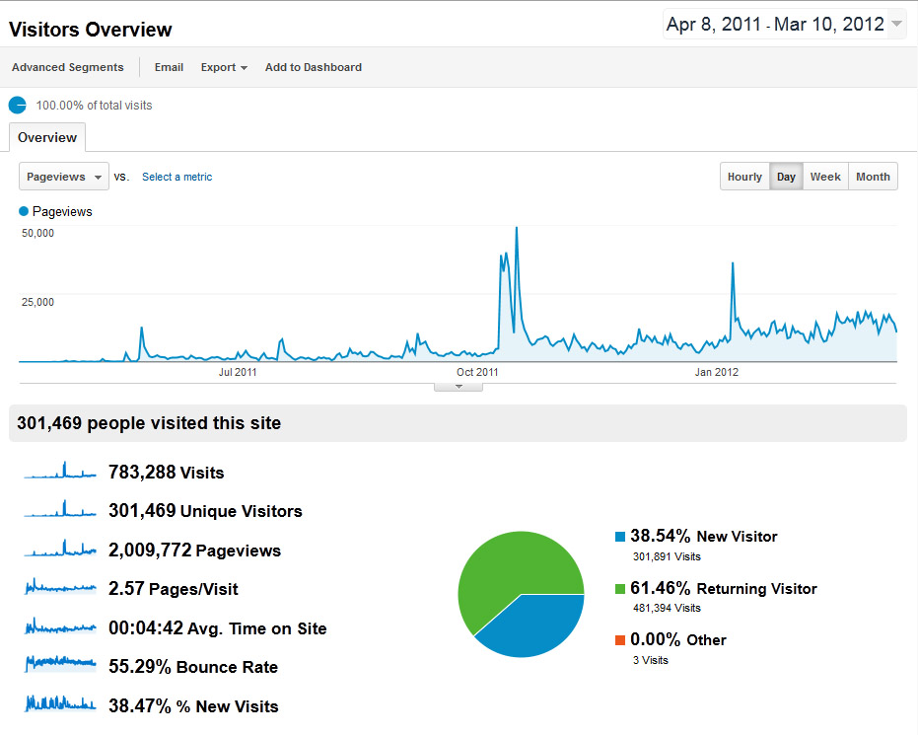Open the Pageviews metric dropdown
Image resolution: width=918 pixels, height=735 pixels.
pos(64,177)
